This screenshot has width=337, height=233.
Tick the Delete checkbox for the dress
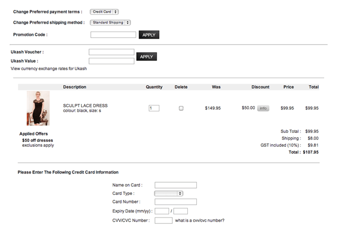[x=181, y=108]
